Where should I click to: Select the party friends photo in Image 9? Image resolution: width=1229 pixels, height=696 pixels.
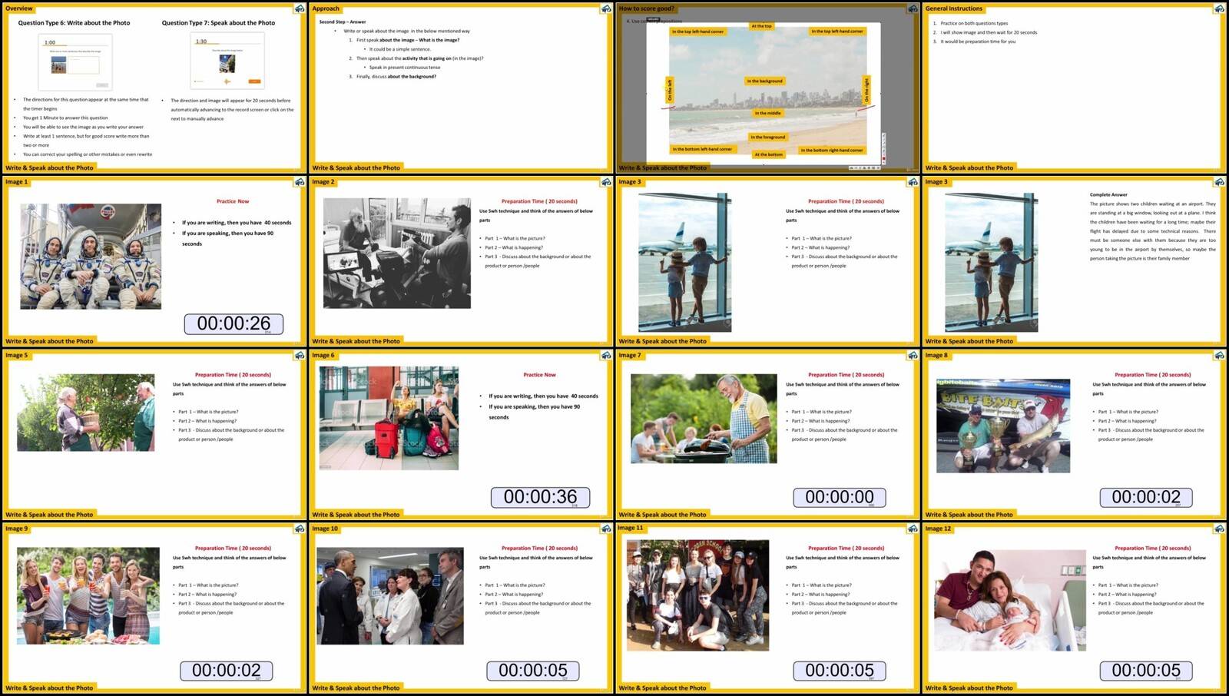pos(88,595)
